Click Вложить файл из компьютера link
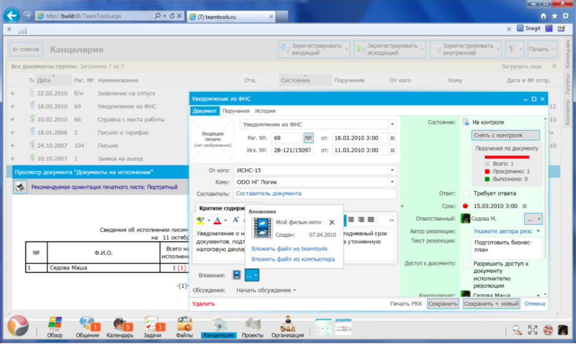The height and width of the screenshot is (345, 576). (x=293, y=259)
